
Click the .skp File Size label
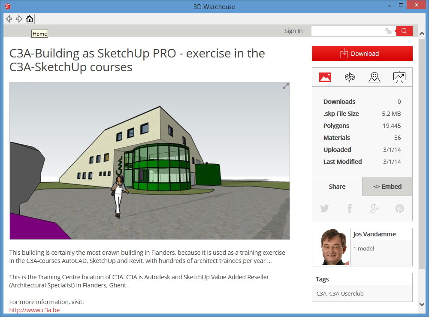point(341,114)
